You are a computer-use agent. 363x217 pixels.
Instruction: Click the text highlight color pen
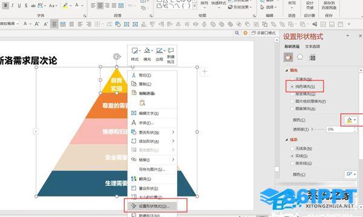65,5
